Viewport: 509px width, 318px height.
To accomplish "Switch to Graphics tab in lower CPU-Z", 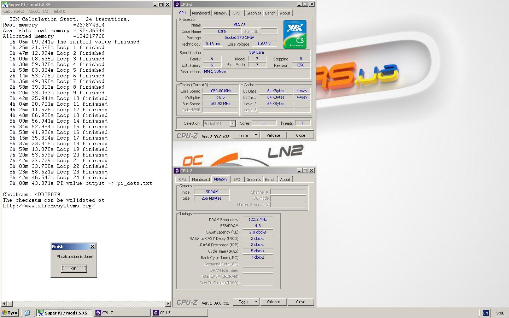I will click(x=254, y=179).
